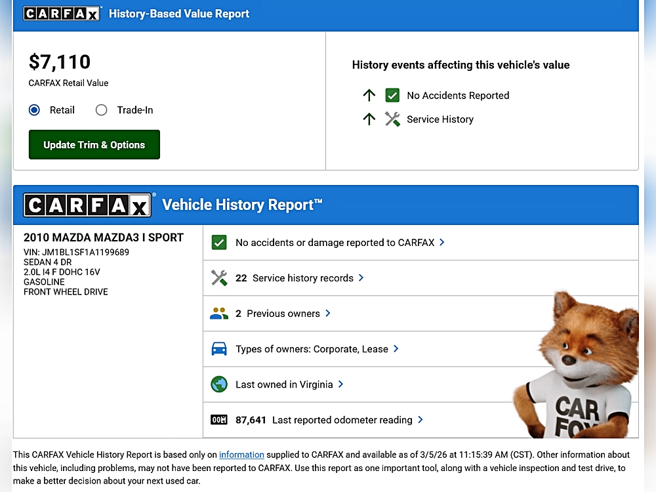Screen dimensions: 656x492
Task: Select the Trade-In radio button
Action: pos(101,110)
